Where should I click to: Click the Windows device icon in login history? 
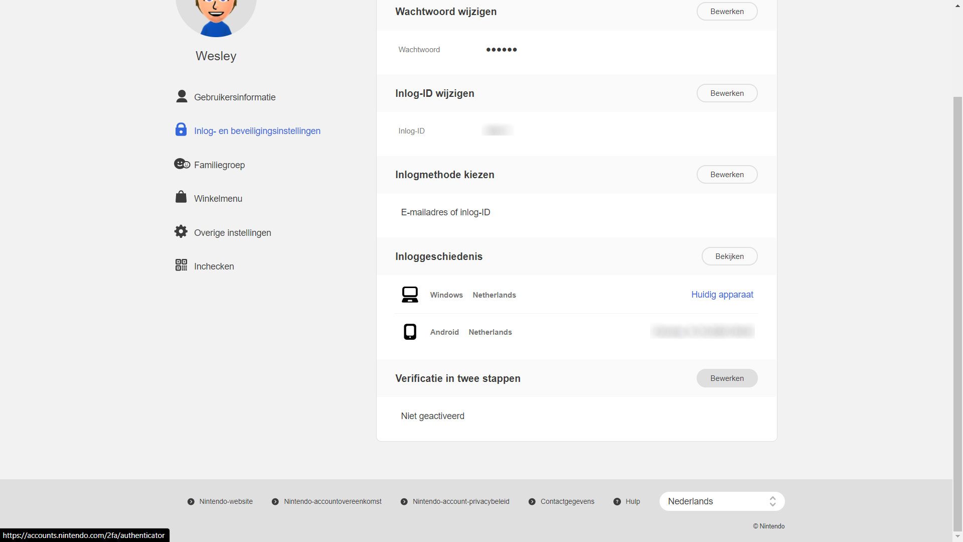[409, 294]
